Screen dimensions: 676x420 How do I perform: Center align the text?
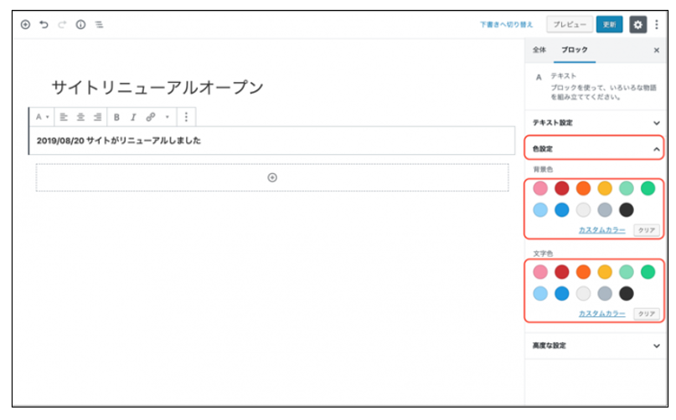click(80, 117)
